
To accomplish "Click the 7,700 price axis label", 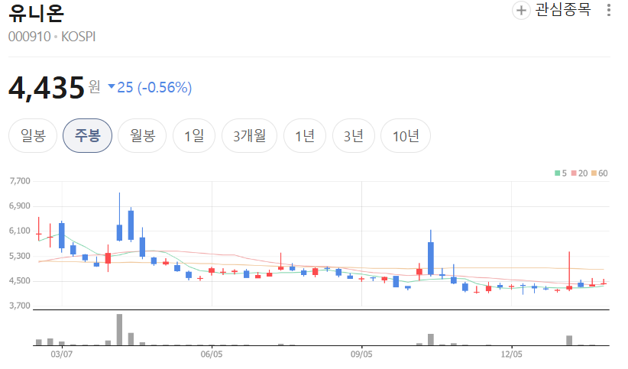I will tap(20, 181).
